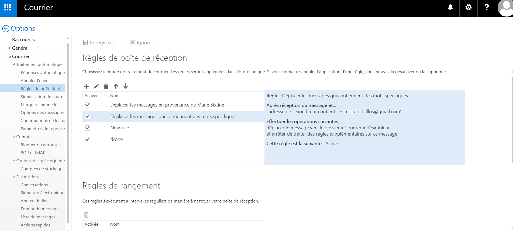513x231 pixels.
Task: Click the help question mark icon
Action: pos(487,8)
